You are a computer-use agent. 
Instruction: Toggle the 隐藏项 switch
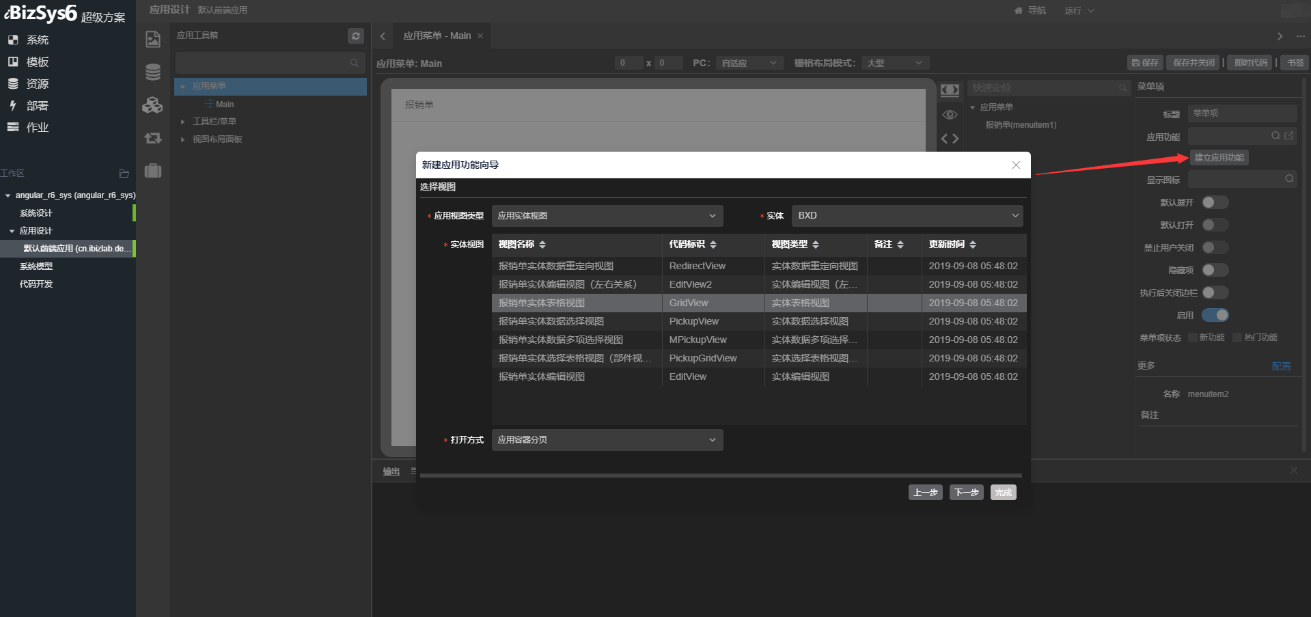tap(1215, 270)
